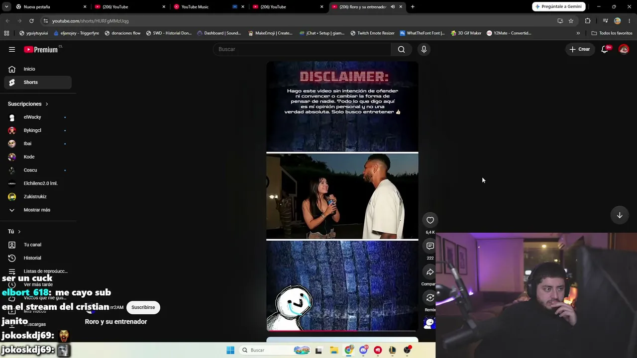Expand the Suscripciones section chevron
637x358 pixels.
(47, 104)
